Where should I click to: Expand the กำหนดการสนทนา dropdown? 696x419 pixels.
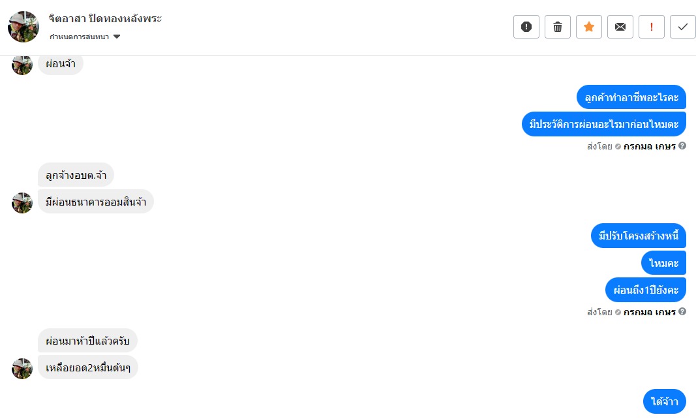point(117,37)
